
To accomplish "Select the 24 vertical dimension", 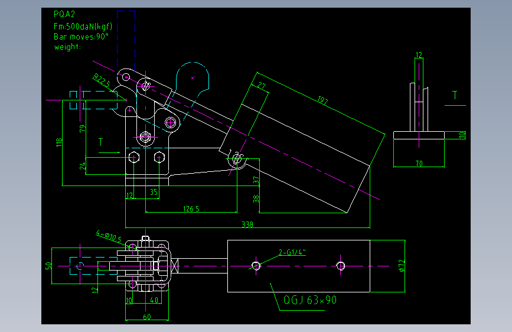I will coord(82,166).
